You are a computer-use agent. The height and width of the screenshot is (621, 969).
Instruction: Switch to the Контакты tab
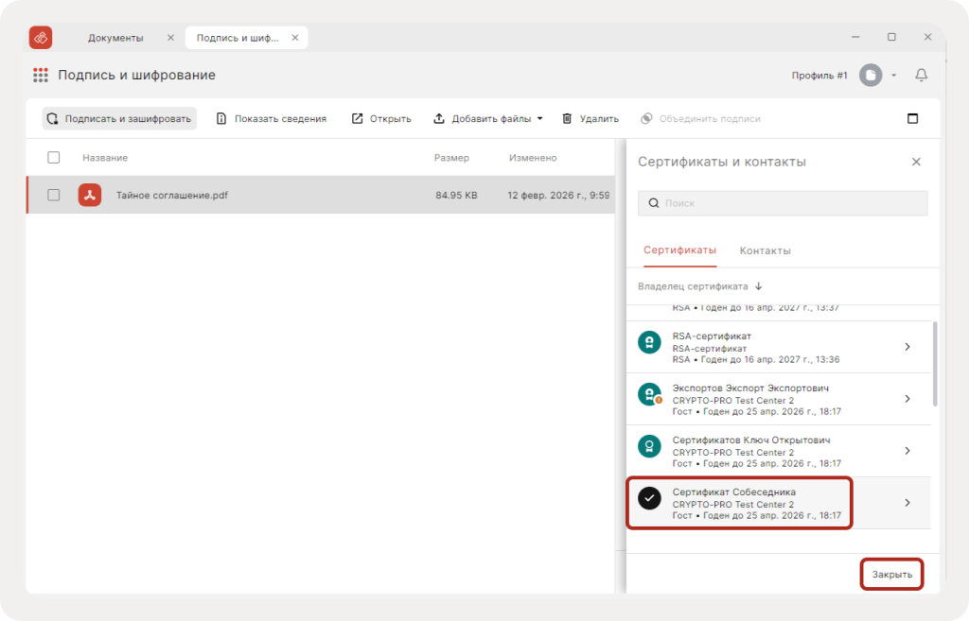tap(765, 250)
